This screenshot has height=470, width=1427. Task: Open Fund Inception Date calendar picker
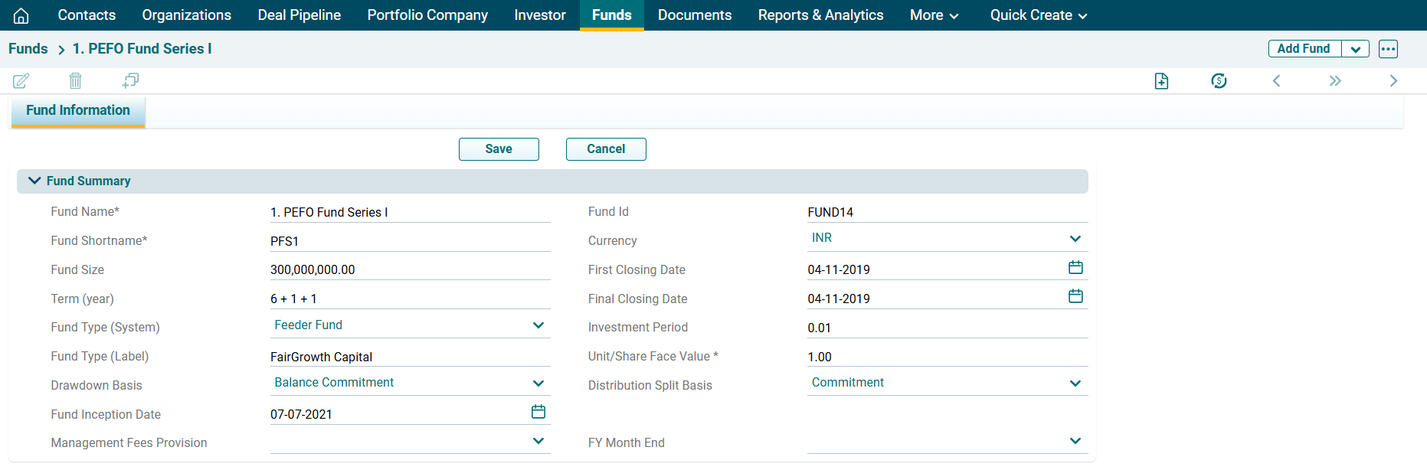pyautogui.click(x=538, y=412)
